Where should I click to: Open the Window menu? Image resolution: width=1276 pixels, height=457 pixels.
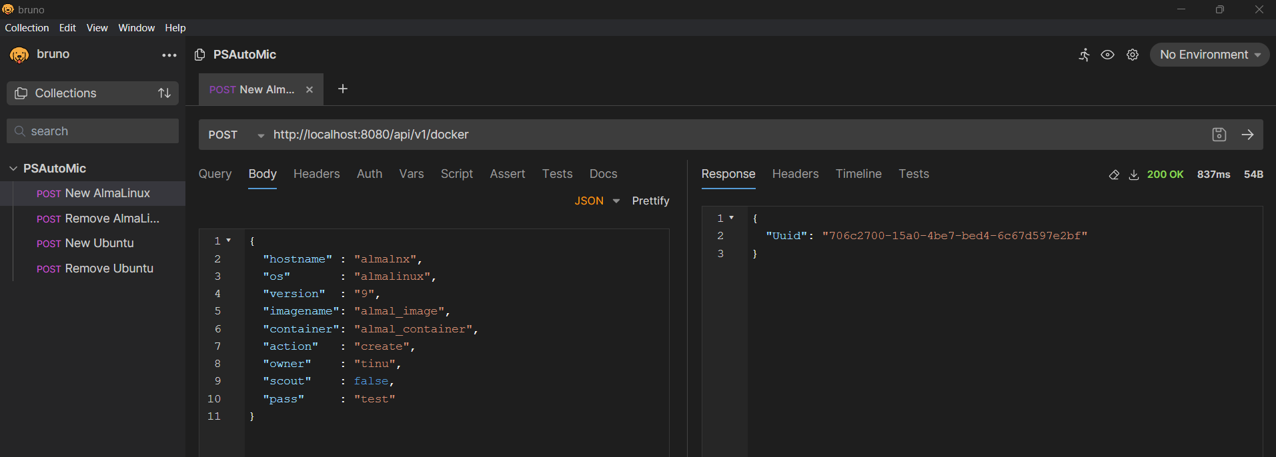pos(136,28)
